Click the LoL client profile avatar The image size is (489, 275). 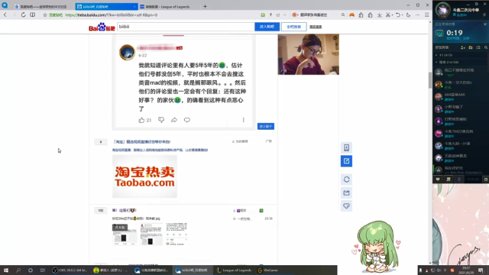click(443, 10)
